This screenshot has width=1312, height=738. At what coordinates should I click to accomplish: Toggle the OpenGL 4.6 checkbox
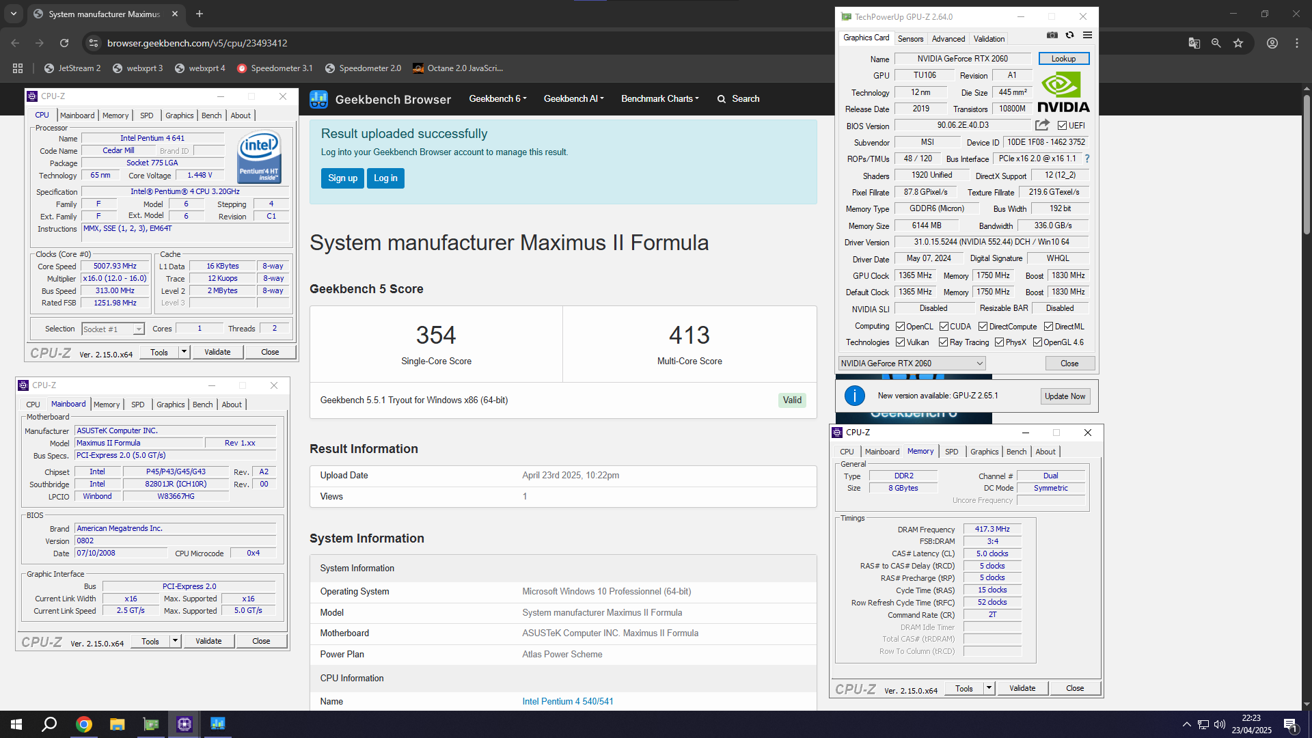click(x=1038, y=342)
